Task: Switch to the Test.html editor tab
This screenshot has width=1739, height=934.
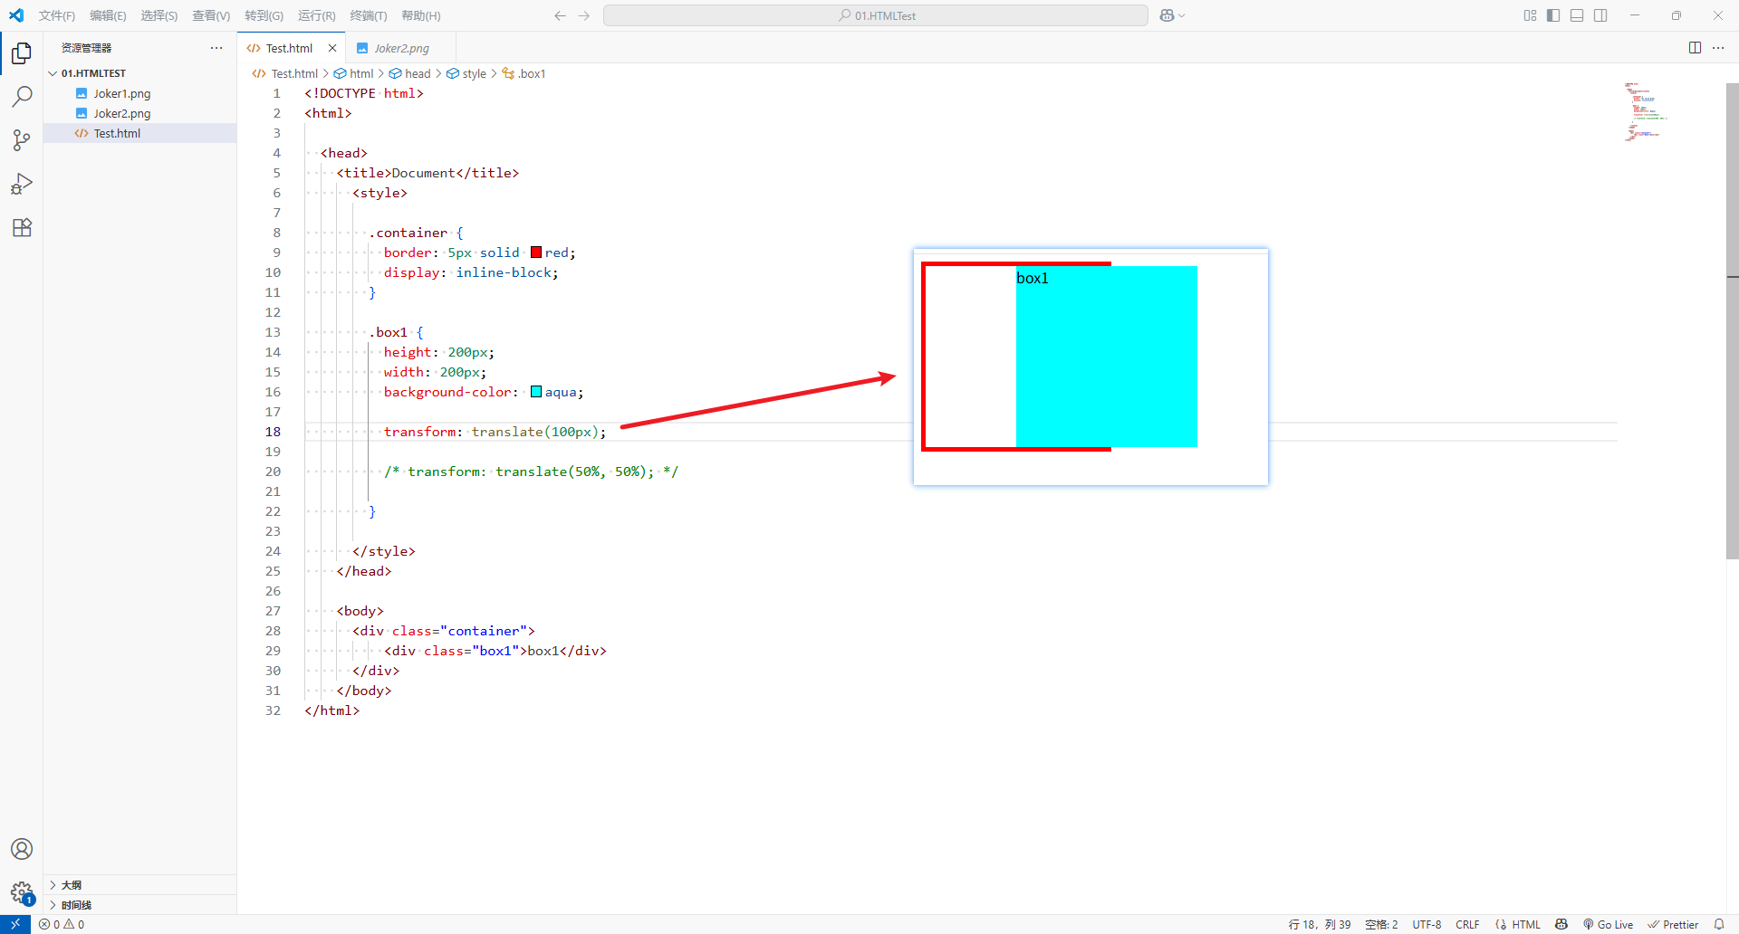Action: 289,48
